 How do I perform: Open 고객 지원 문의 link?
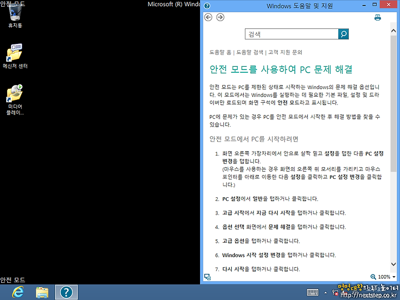point(285,52)
